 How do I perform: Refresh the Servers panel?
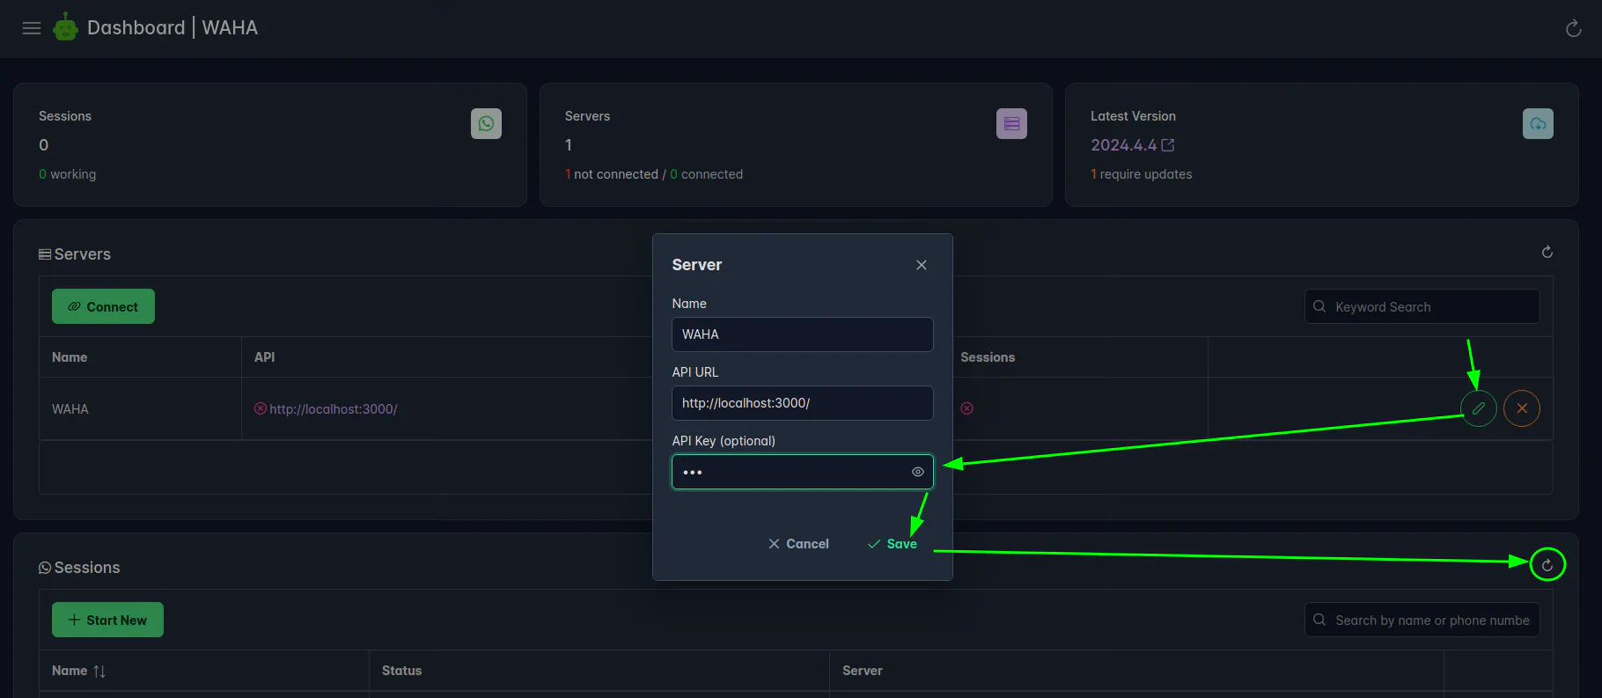click(x=1547, y=253)
